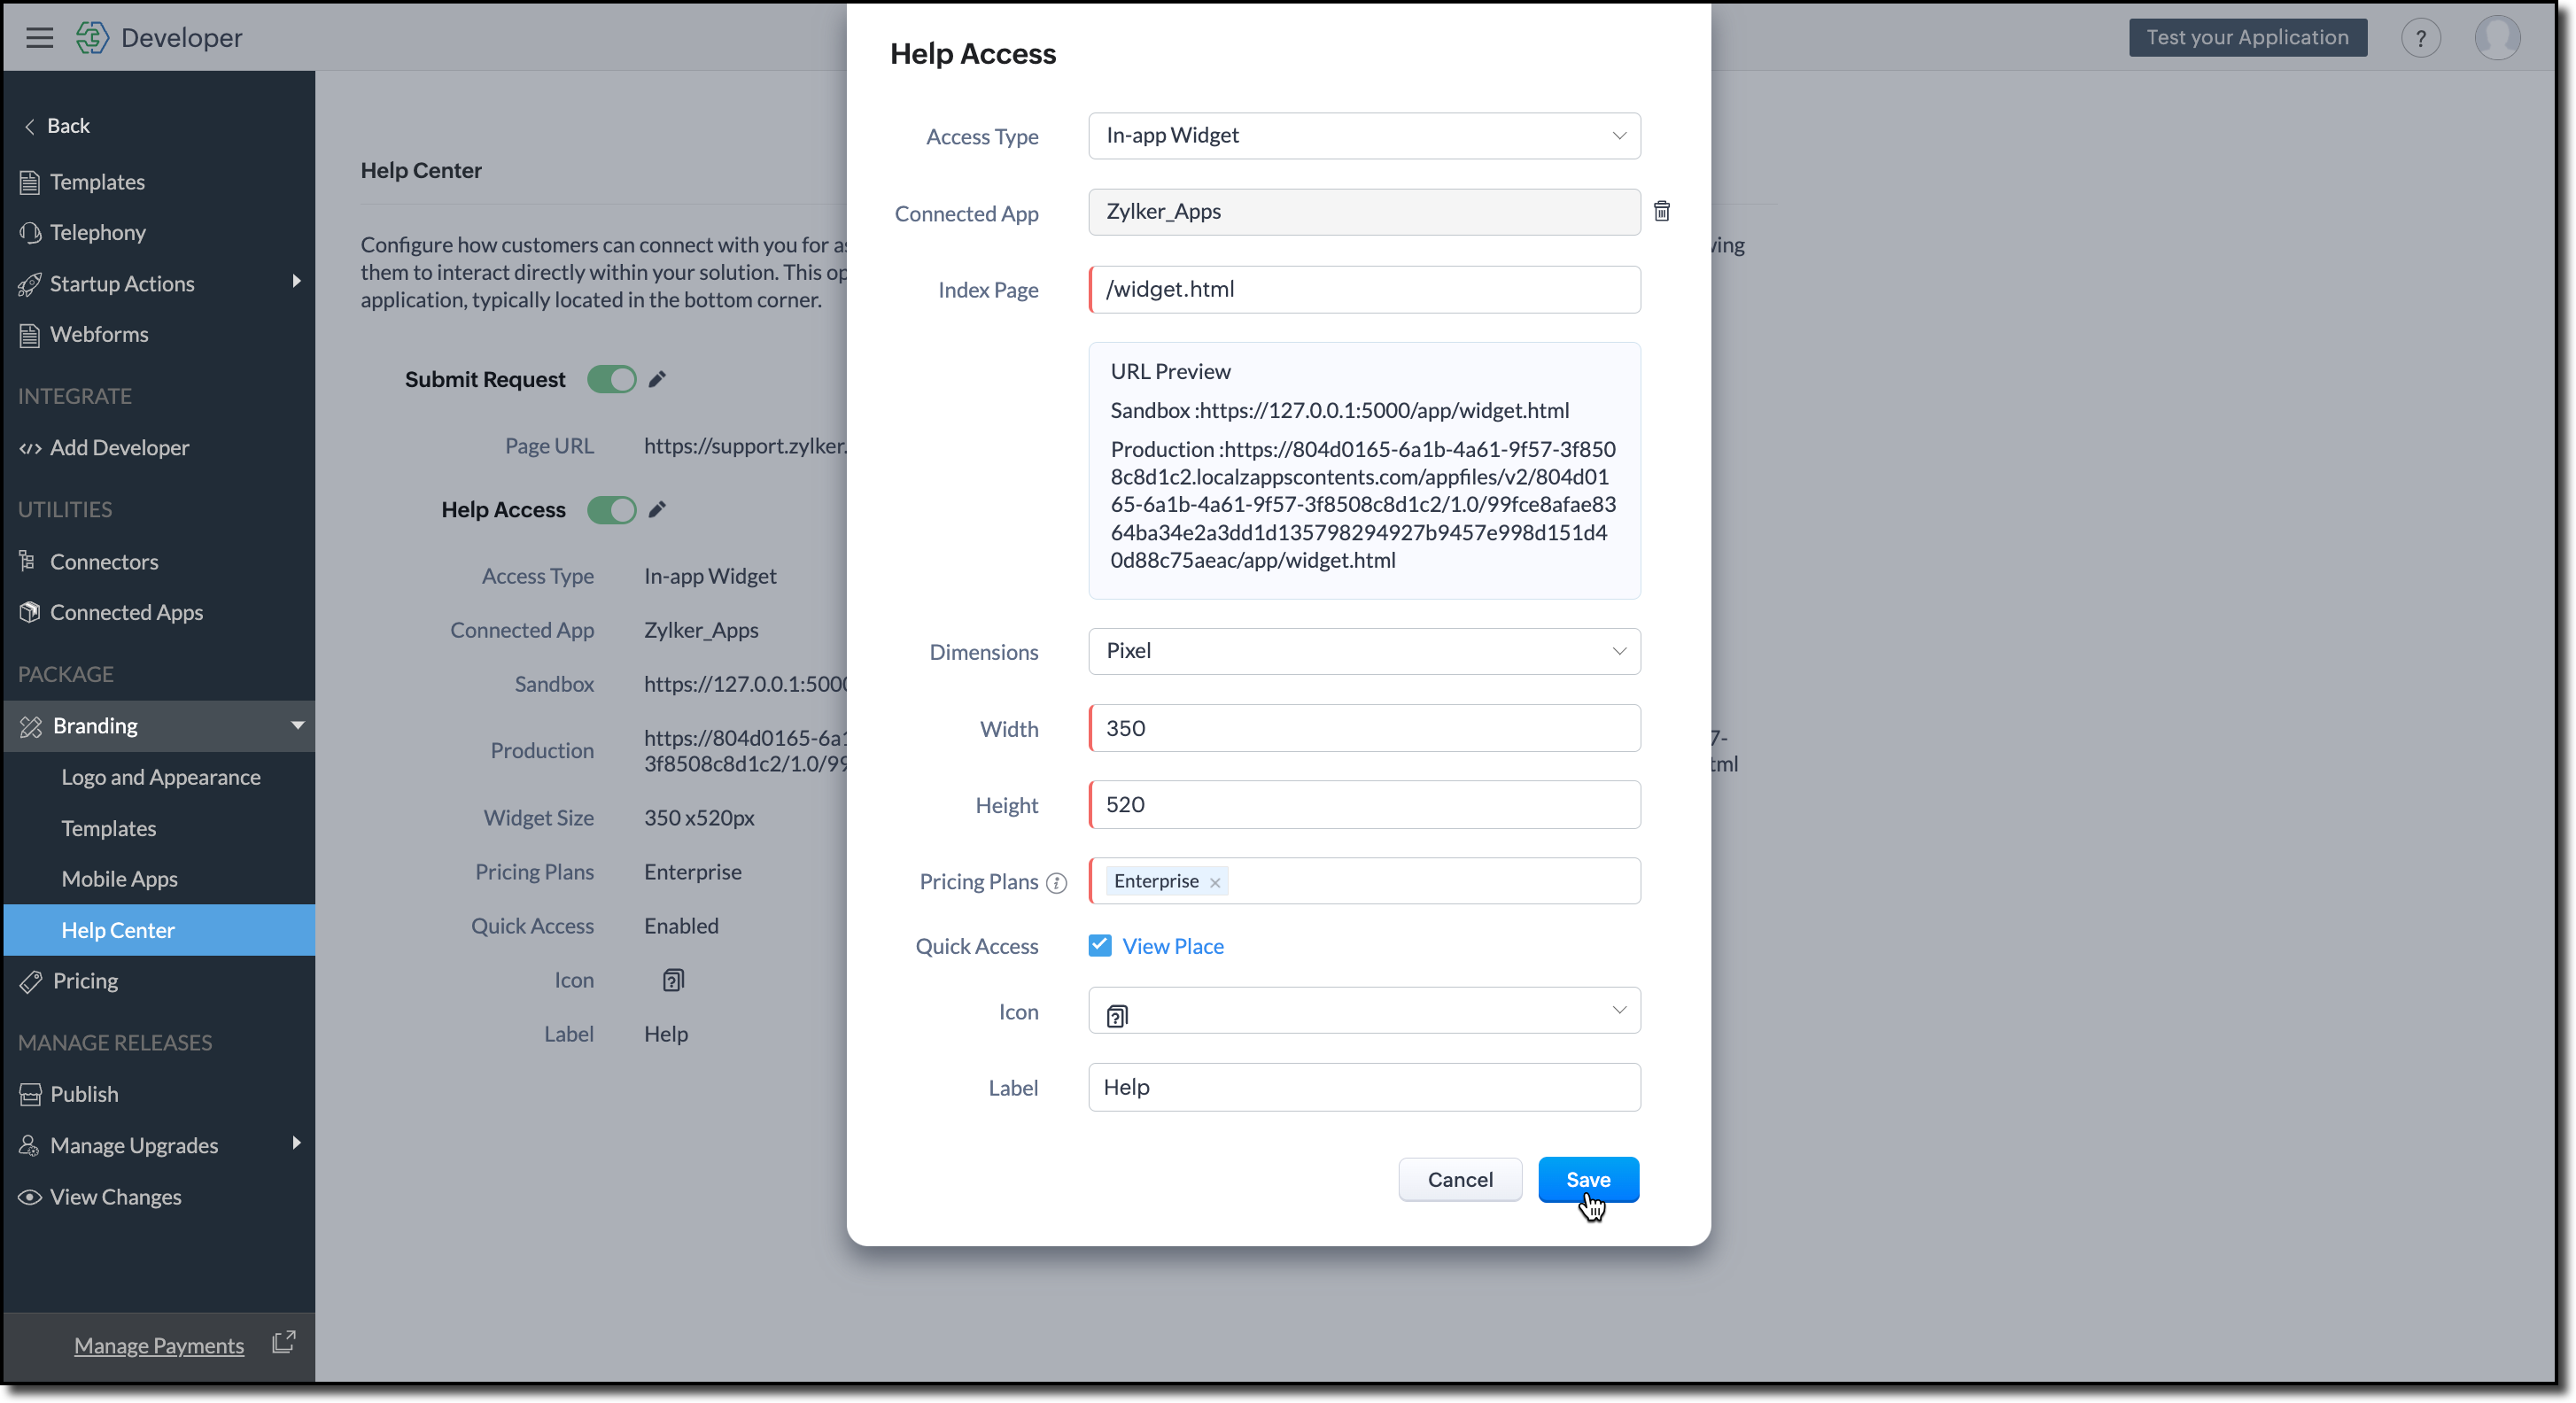Image resolution: width=2576 pixels, height=1403 pixels.
Task: Click the question mark help icon in header
Action: pyautogui.click(x=2420, y=38)
